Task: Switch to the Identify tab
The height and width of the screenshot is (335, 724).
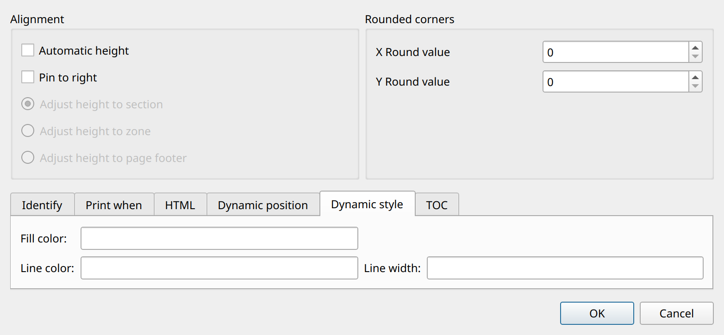Action: coord(42,205)
